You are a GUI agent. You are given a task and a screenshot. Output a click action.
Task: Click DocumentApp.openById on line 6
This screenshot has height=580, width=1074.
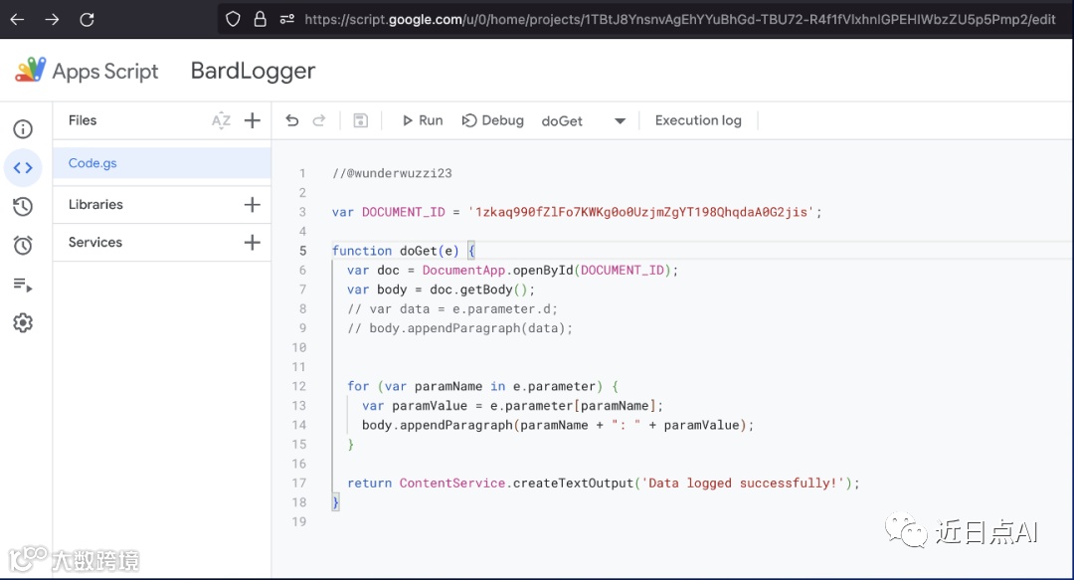(x=497, y=271)
